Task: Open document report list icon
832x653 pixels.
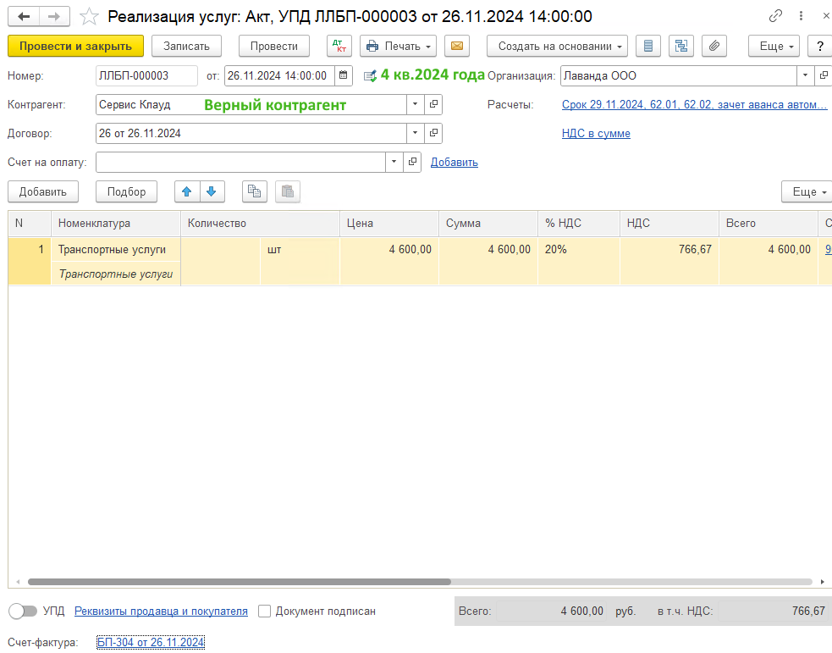Action: pyautogui.click(x=647, y=47)
